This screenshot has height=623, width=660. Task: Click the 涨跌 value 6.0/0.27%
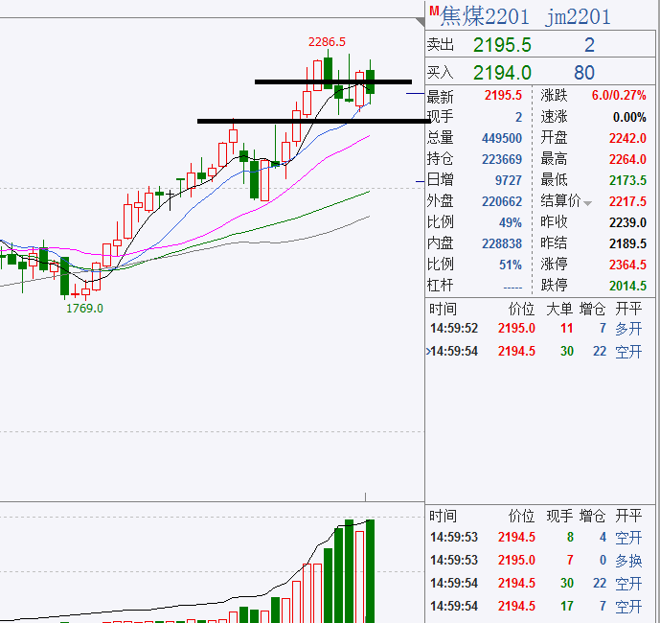pyautogui.click(x=619, y=95)
